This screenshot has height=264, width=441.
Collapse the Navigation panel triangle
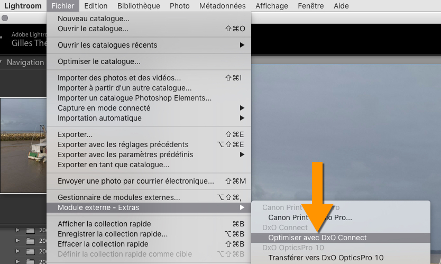coord(1,62)
